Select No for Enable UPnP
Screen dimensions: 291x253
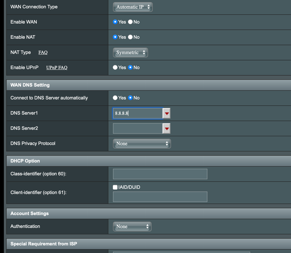(130, 67)
